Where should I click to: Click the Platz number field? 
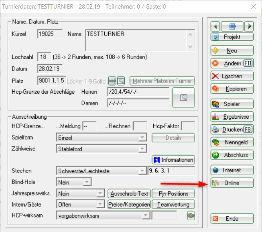[x=51, y=81]
